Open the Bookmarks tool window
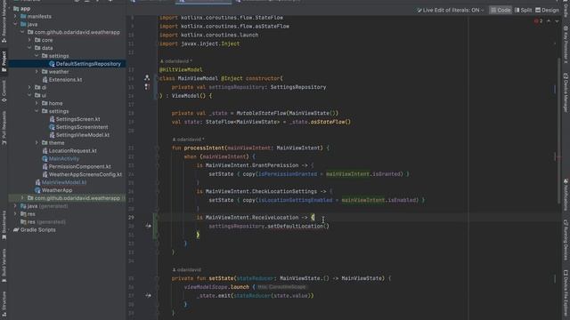 4,226
